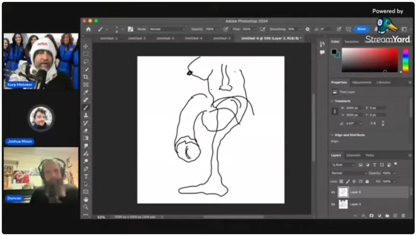Toggle the width and height link
The image size is (416, 236).
pos(335,111)
